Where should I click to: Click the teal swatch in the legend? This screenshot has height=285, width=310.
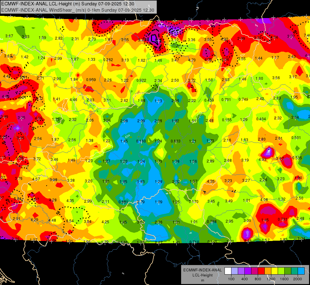tap(294, 271)
